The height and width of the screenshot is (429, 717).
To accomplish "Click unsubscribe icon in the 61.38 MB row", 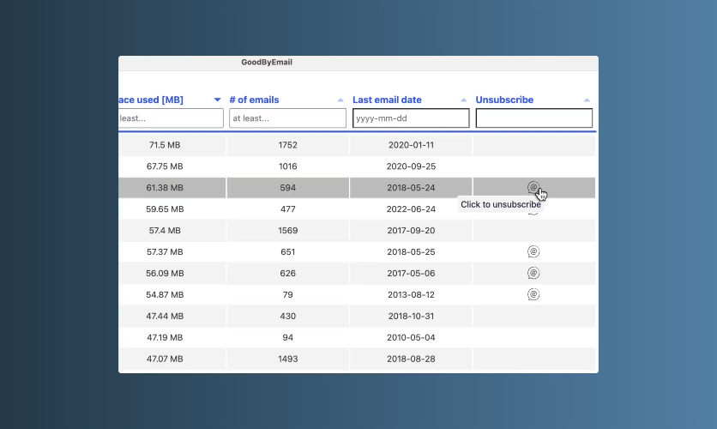I will click(x=533, y=187).
